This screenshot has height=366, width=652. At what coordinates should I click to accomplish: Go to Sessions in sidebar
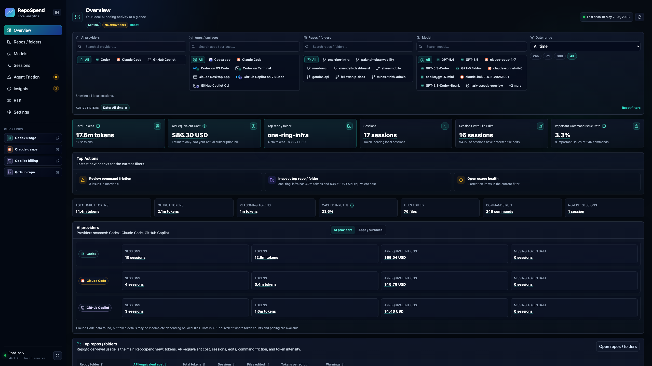[33, 65]
